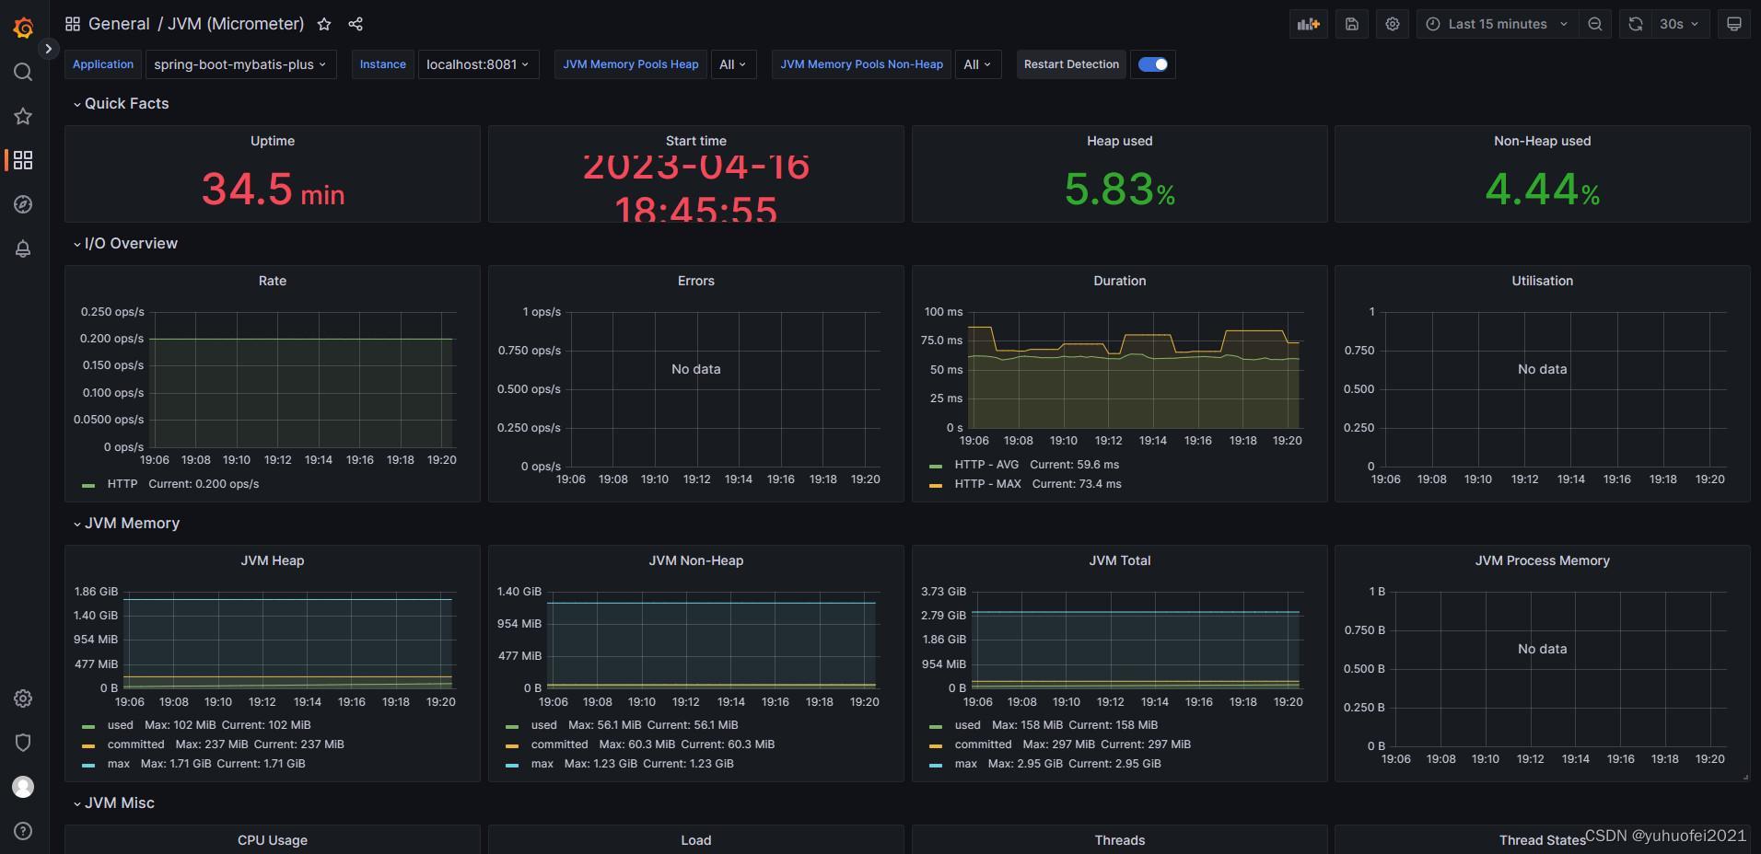
Task: Open the user profile avatar
Action: pyautogui.click(x=23, y=787)
